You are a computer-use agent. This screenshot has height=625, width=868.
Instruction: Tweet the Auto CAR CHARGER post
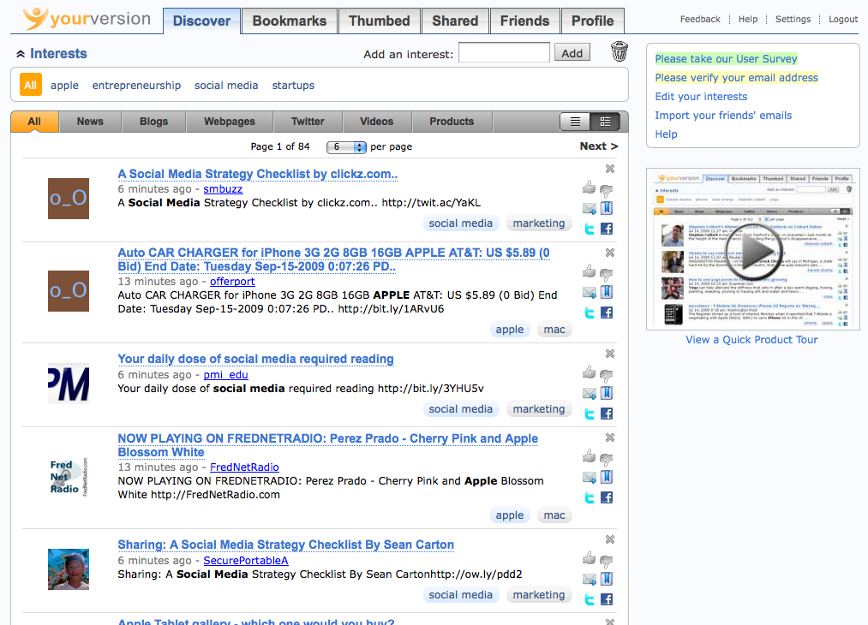590,313
